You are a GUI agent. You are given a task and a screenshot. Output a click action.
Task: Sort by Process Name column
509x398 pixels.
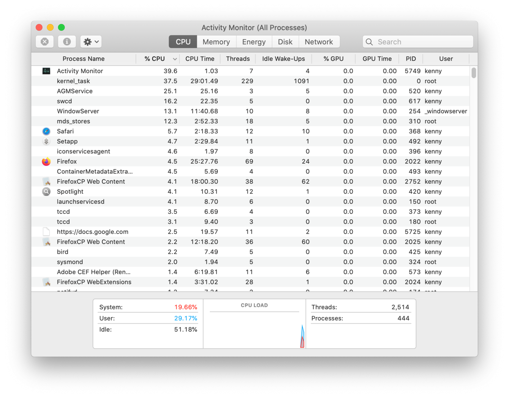click(84, 59)
